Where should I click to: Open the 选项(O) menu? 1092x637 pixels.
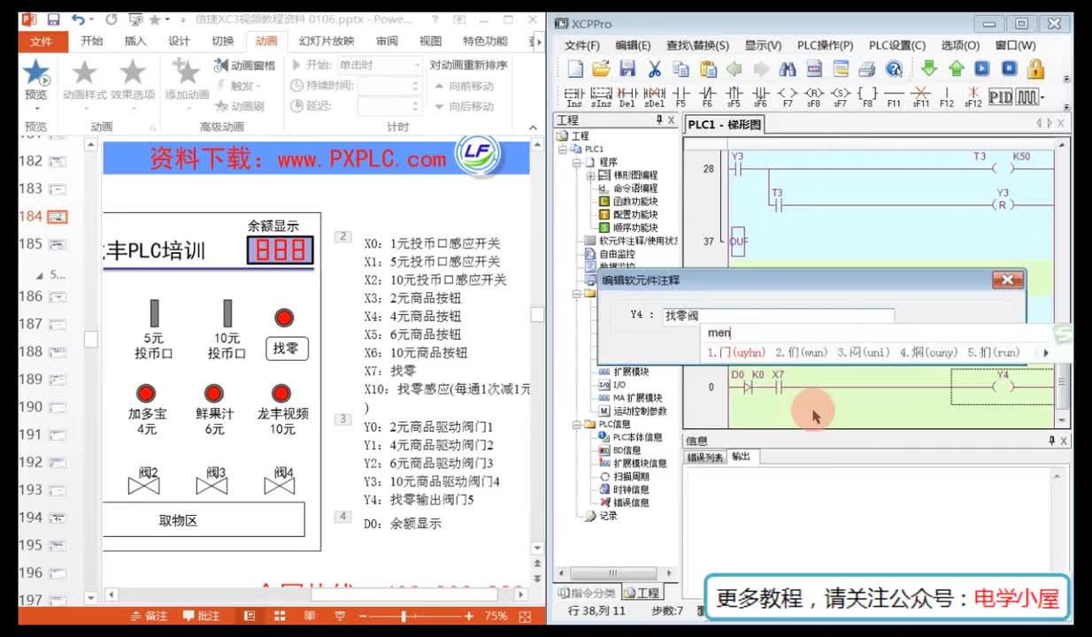pos(960,45)
